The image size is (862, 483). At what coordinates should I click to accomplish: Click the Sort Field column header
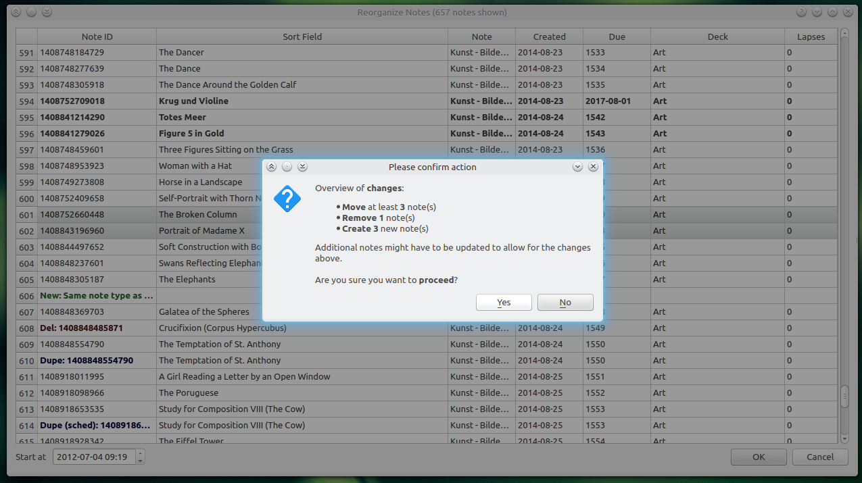click(x=302, y=36)
